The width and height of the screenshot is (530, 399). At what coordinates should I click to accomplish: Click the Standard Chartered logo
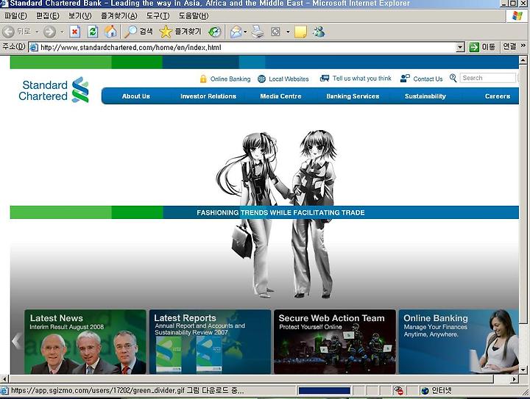click(54, 90)
